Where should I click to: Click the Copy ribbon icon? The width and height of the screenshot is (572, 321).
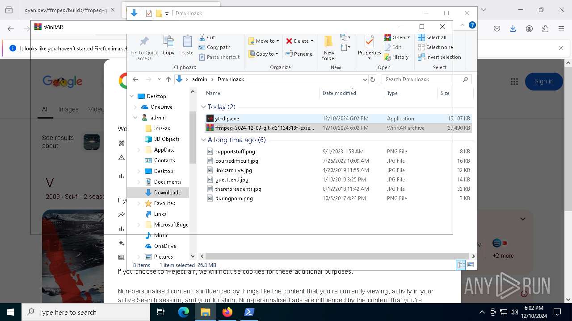pos(168,45)
